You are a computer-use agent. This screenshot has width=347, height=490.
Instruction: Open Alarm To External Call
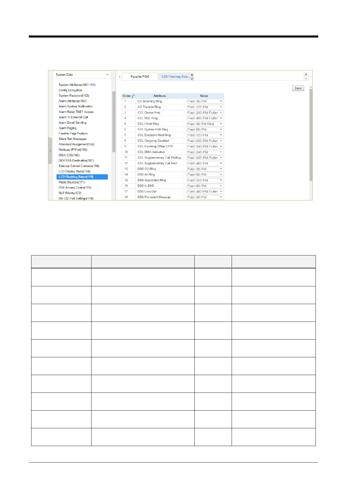(73, 117)
